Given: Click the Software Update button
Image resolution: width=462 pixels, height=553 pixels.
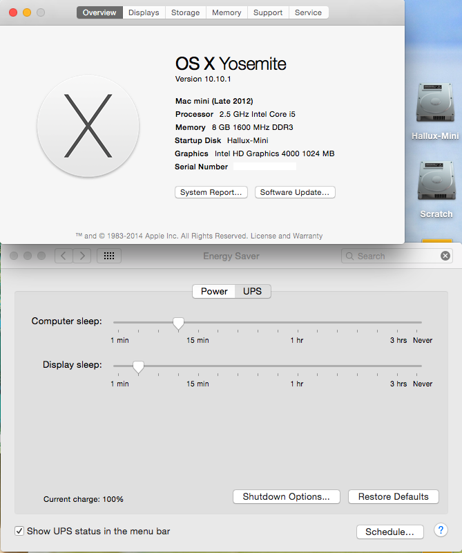Looking at the screenshot, I should point(295,192).
